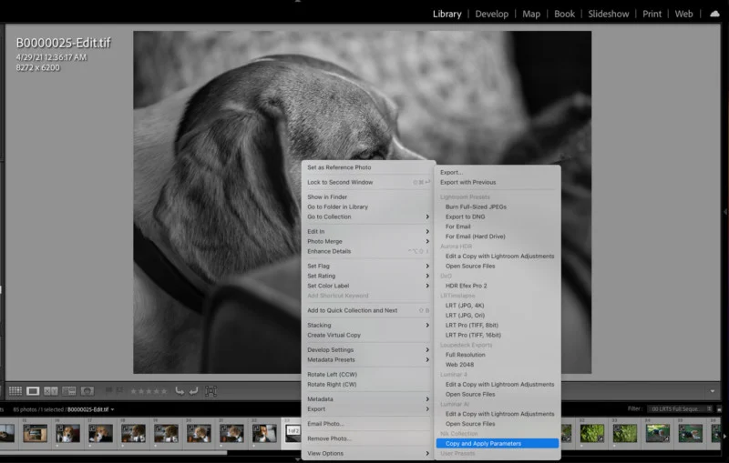Switch to the Develop module
729x463 pixels.
tap(492, 14)
